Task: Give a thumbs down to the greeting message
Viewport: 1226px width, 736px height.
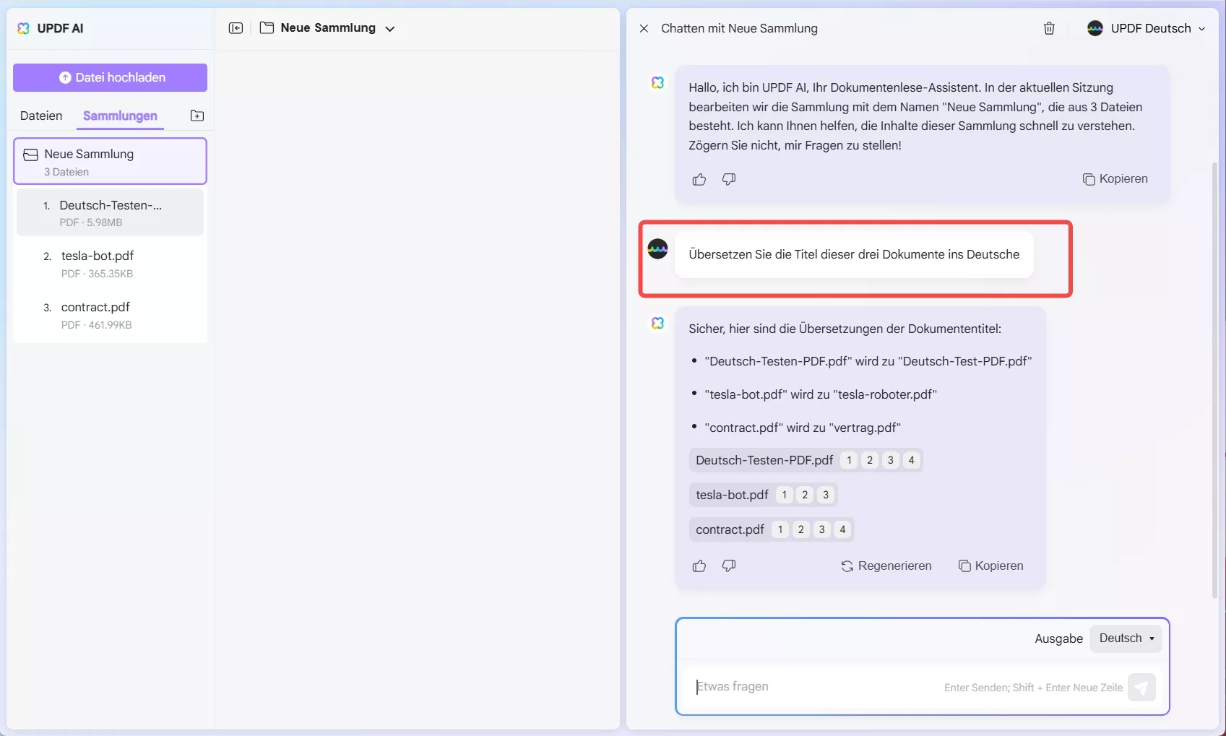Action: coord(728,179)
